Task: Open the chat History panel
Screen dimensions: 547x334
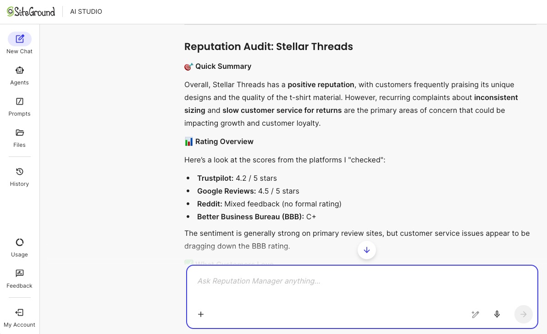Action: pos(19,172)
